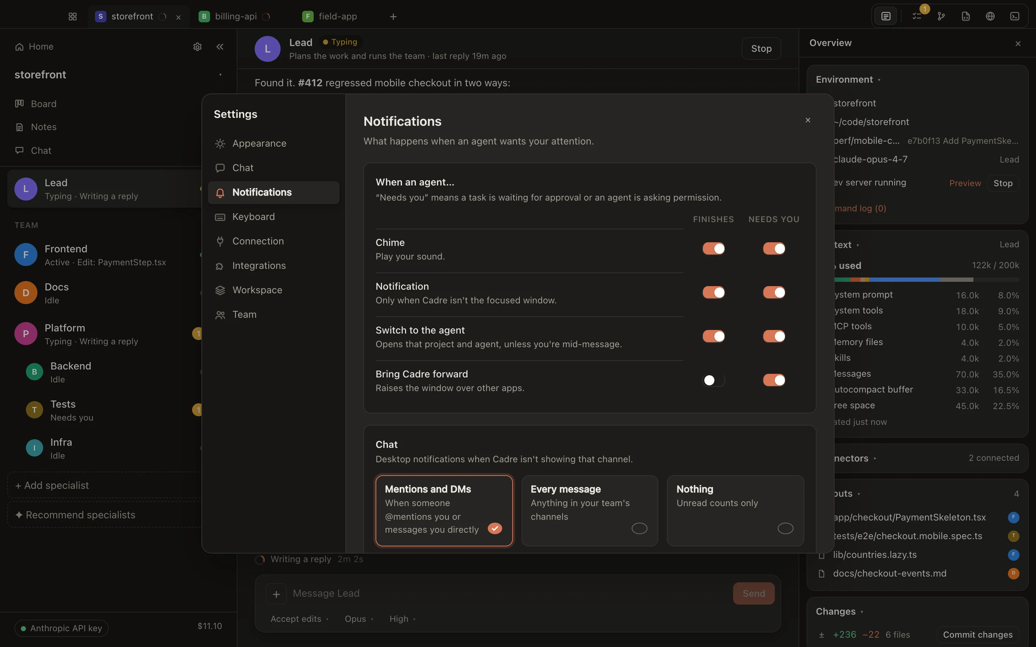Image resolution: width=1036 pixels, height=647 pixels.
Task: Select the Nothing chat notification option
Action: 735,510
